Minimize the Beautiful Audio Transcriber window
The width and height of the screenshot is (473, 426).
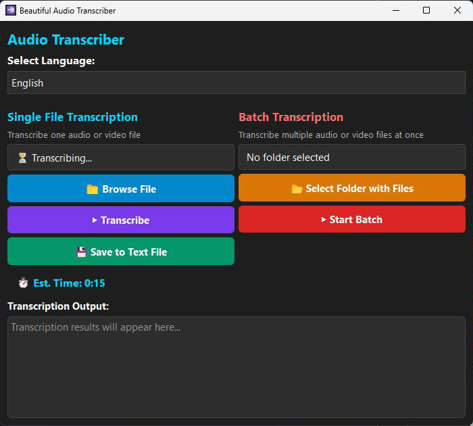pyautogui.click(x=396, y=10)
